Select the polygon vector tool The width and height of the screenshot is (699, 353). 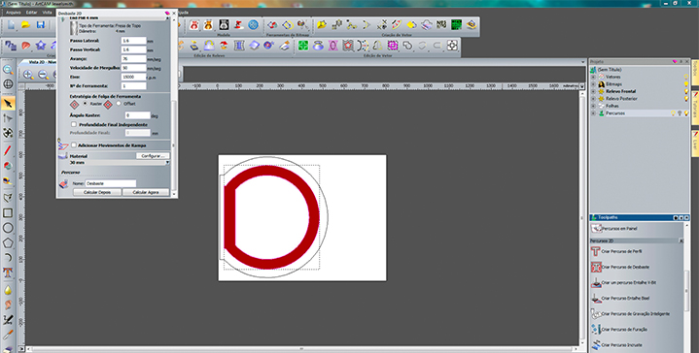tap(8, 243)
